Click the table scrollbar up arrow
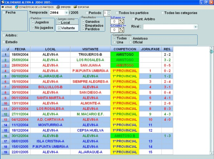The height and width of the screenshot is (159, 214). tap(212, 48)
